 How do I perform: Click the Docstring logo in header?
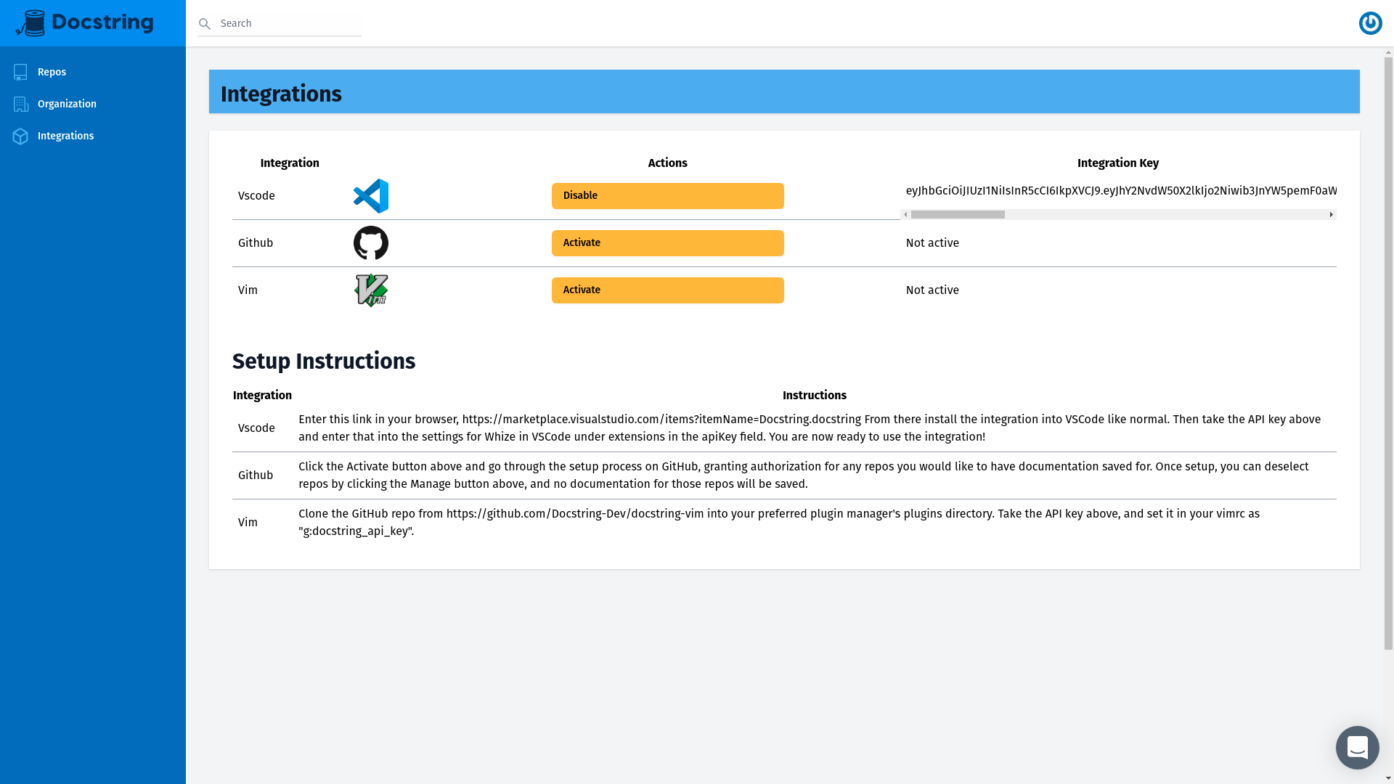(x=85, y=23)
